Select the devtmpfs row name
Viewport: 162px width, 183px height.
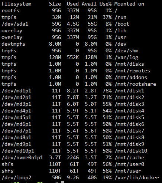click(x=13, y=44)
